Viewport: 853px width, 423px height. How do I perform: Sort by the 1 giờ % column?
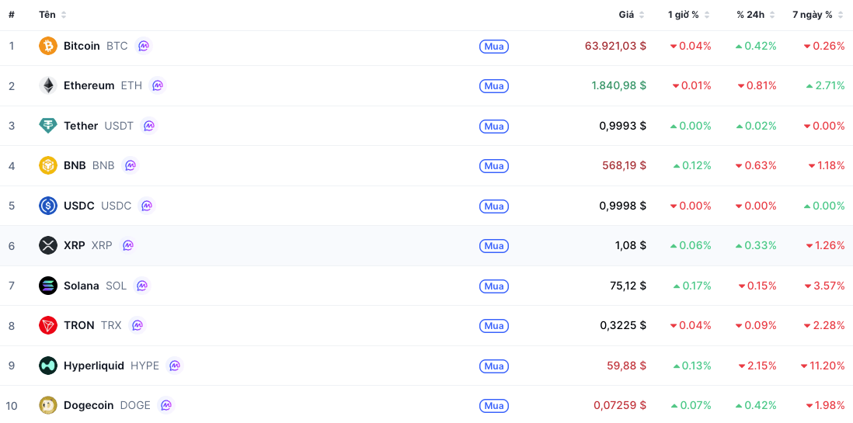689,15
